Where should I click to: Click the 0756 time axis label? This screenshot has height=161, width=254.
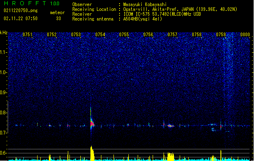(148, 35)
